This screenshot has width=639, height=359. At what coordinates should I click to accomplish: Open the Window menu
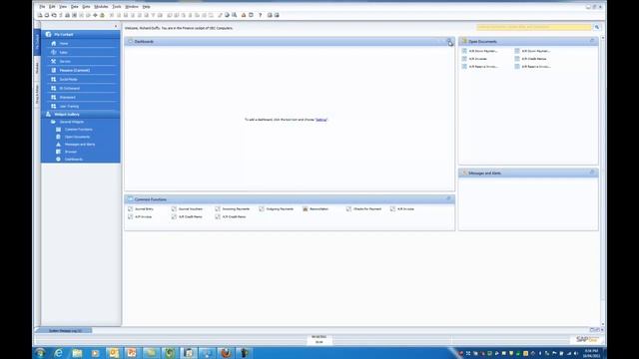tap(132, 7)
